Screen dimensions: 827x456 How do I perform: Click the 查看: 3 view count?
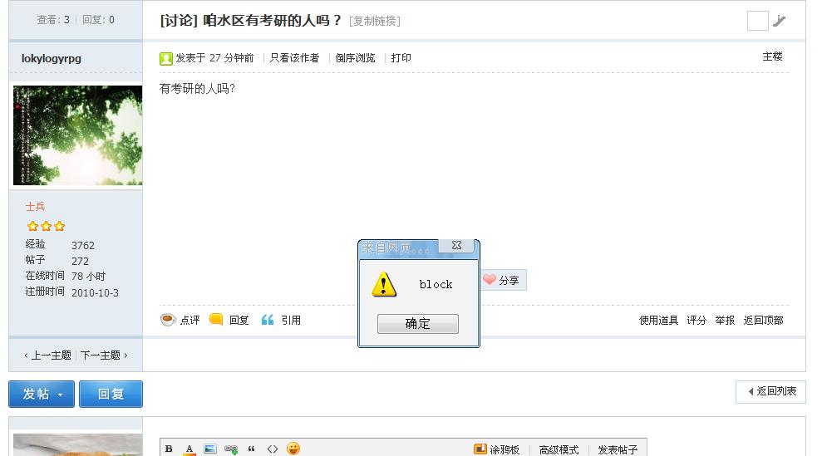pyautogui.click(x=52, y=20)
